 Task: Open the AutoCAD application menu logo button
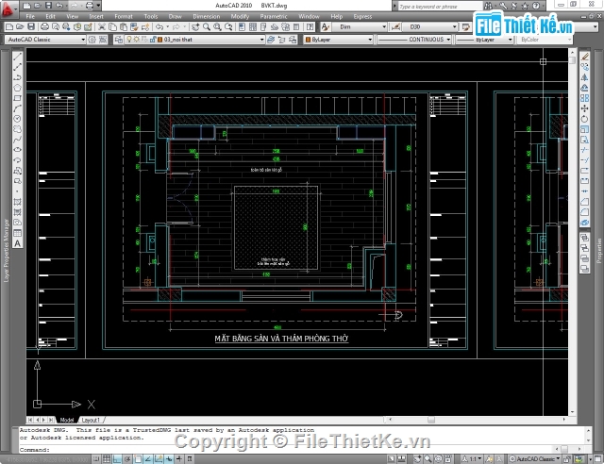point(8,8)
